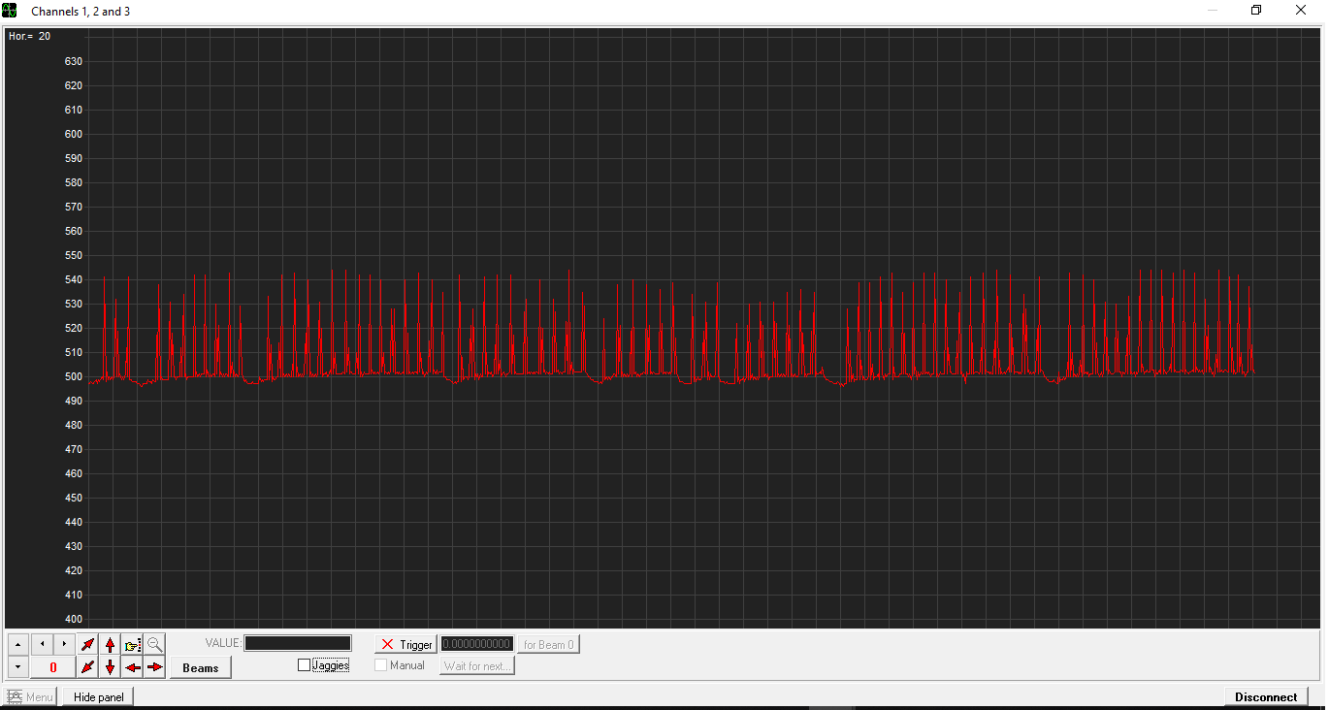
Task: Click the red up arrow icon
Action: tap(111, 644)
